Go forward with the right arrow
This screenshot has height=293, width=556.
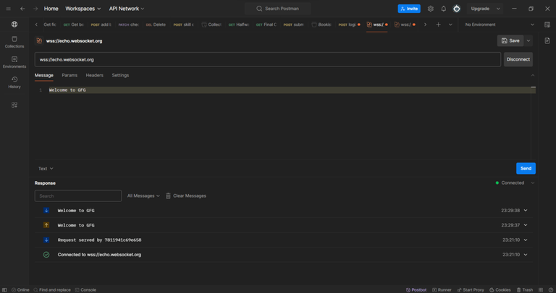[x=35, y=9]
